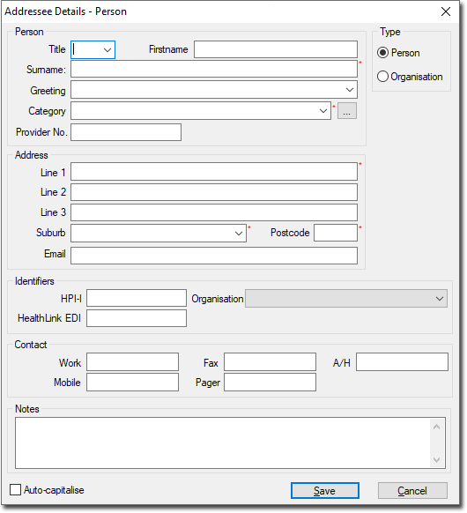This screenshot has height=513, width=467.
Task: Expand the Suburb dropdown list
Action: point(239,234)
